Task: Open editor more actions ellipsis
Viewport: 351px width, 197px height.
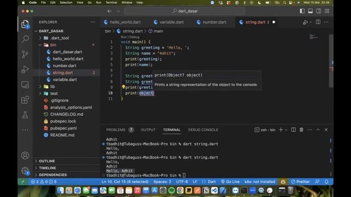Action: [x=326, y=22]
